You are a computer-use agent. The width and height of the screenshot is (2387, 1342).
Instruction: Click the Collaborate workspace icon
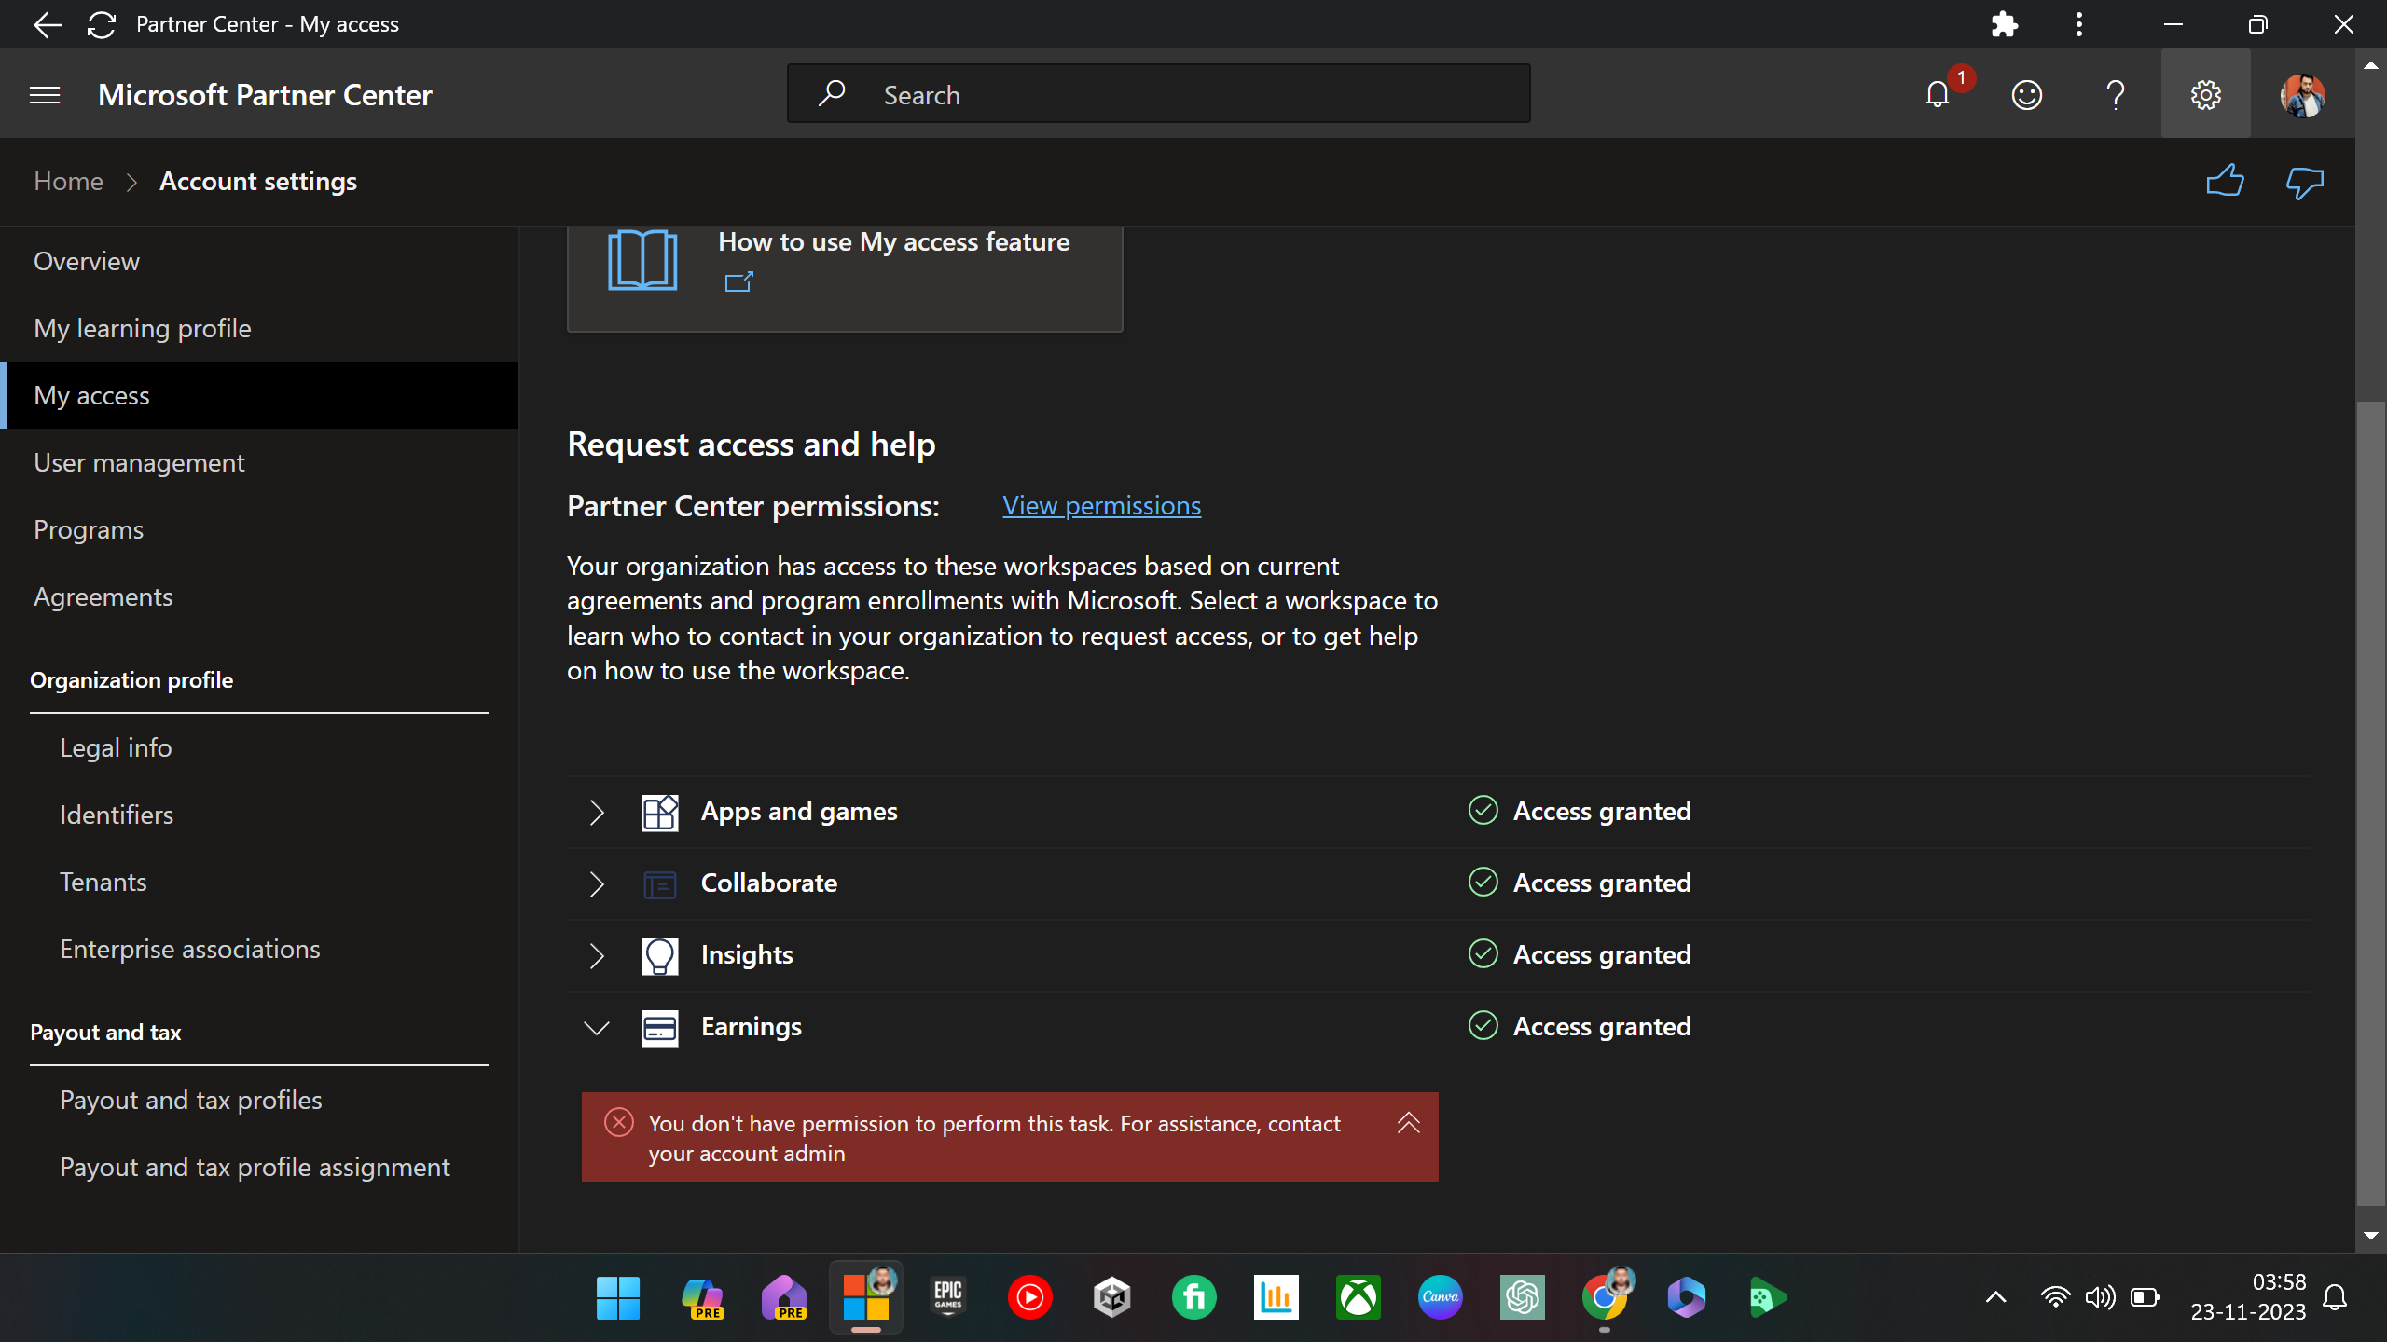click(x=659, y=884)
